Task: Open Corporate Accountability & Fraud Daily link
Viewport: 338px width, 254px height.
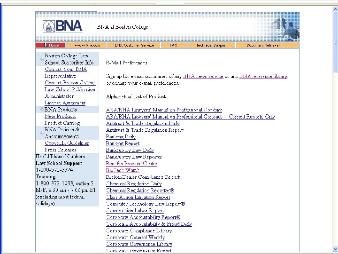Action: coord(149,224)
